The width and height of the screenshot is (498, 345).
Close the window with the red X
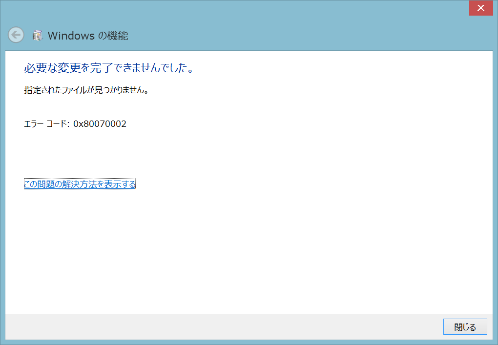(480, 8)
